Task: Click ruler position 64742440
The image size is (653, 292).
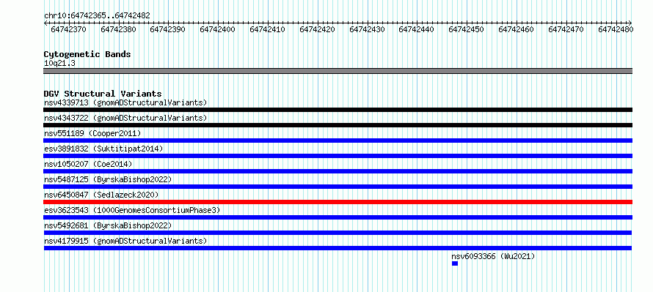Action: [x=417, y=29]
